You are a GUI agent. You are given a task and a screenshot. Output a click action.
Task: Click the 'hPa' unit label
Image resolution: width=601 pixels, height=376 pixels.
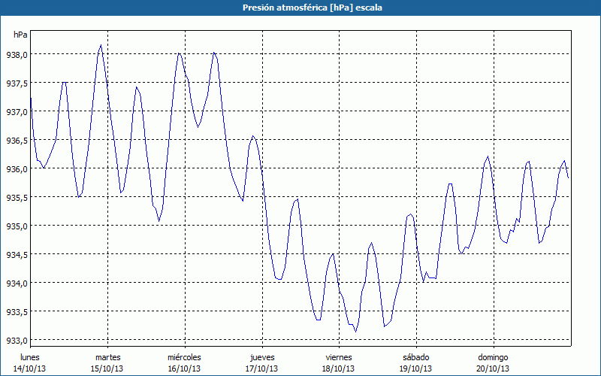20,35
